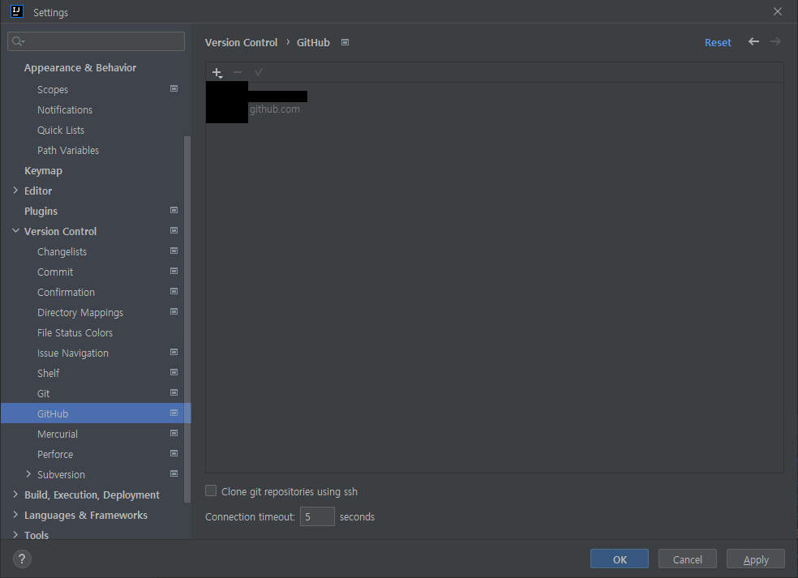Add a GitHub account with plus icon
Viewport: 798px width, 578px height.
point(217,73)
